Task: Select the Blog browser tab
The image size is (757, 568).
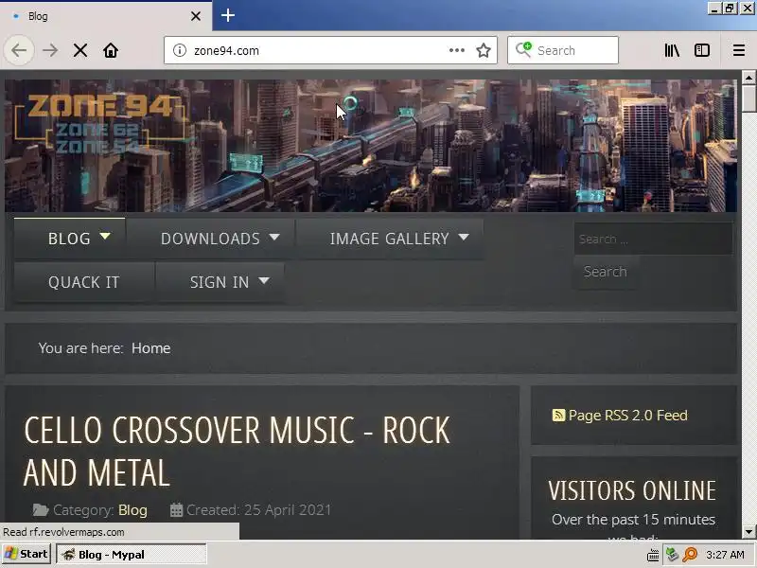Action: click(x=105, y=16)
